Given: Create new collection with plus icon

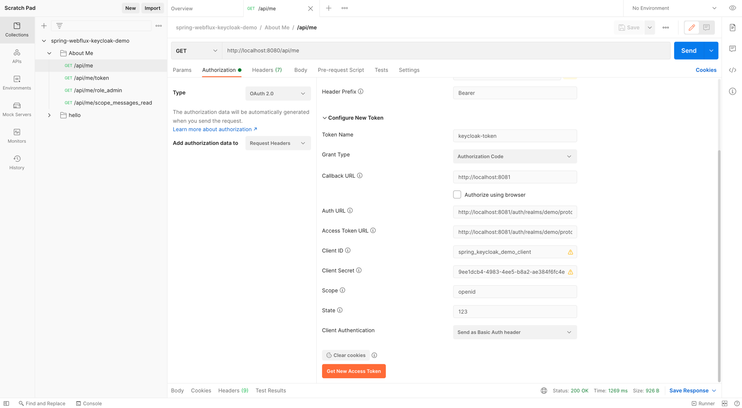Looking at the screenshot, I should (44, 26).
